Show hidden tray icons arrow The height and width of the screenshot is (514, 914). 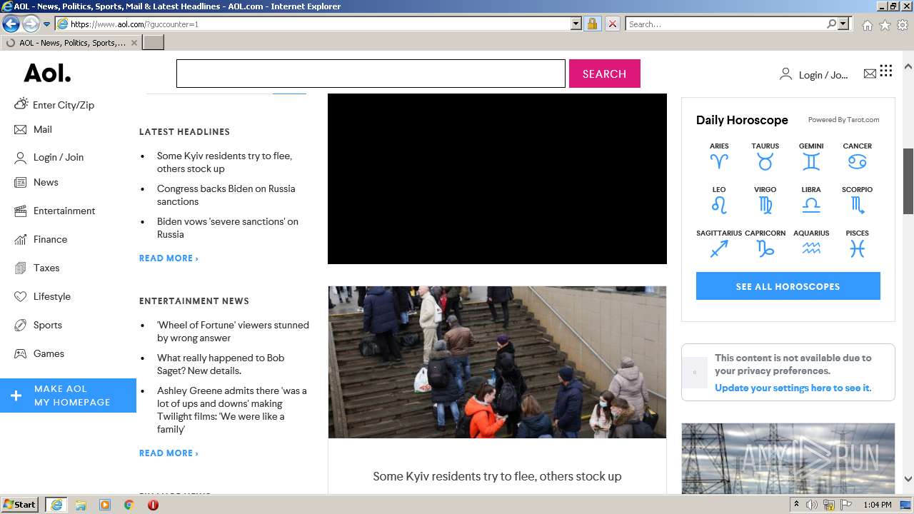pyautogui.click(x=797, y=504)
